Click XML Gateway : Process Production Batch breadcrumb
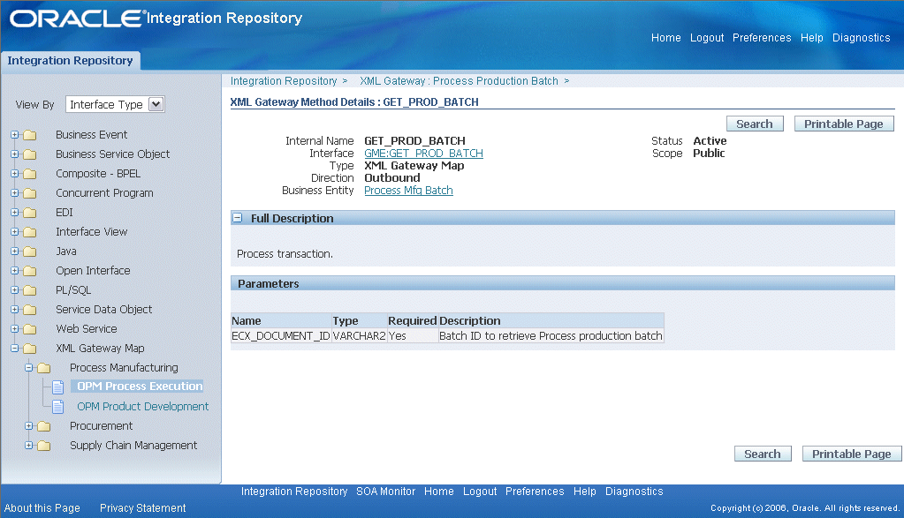 click(459, 81)
